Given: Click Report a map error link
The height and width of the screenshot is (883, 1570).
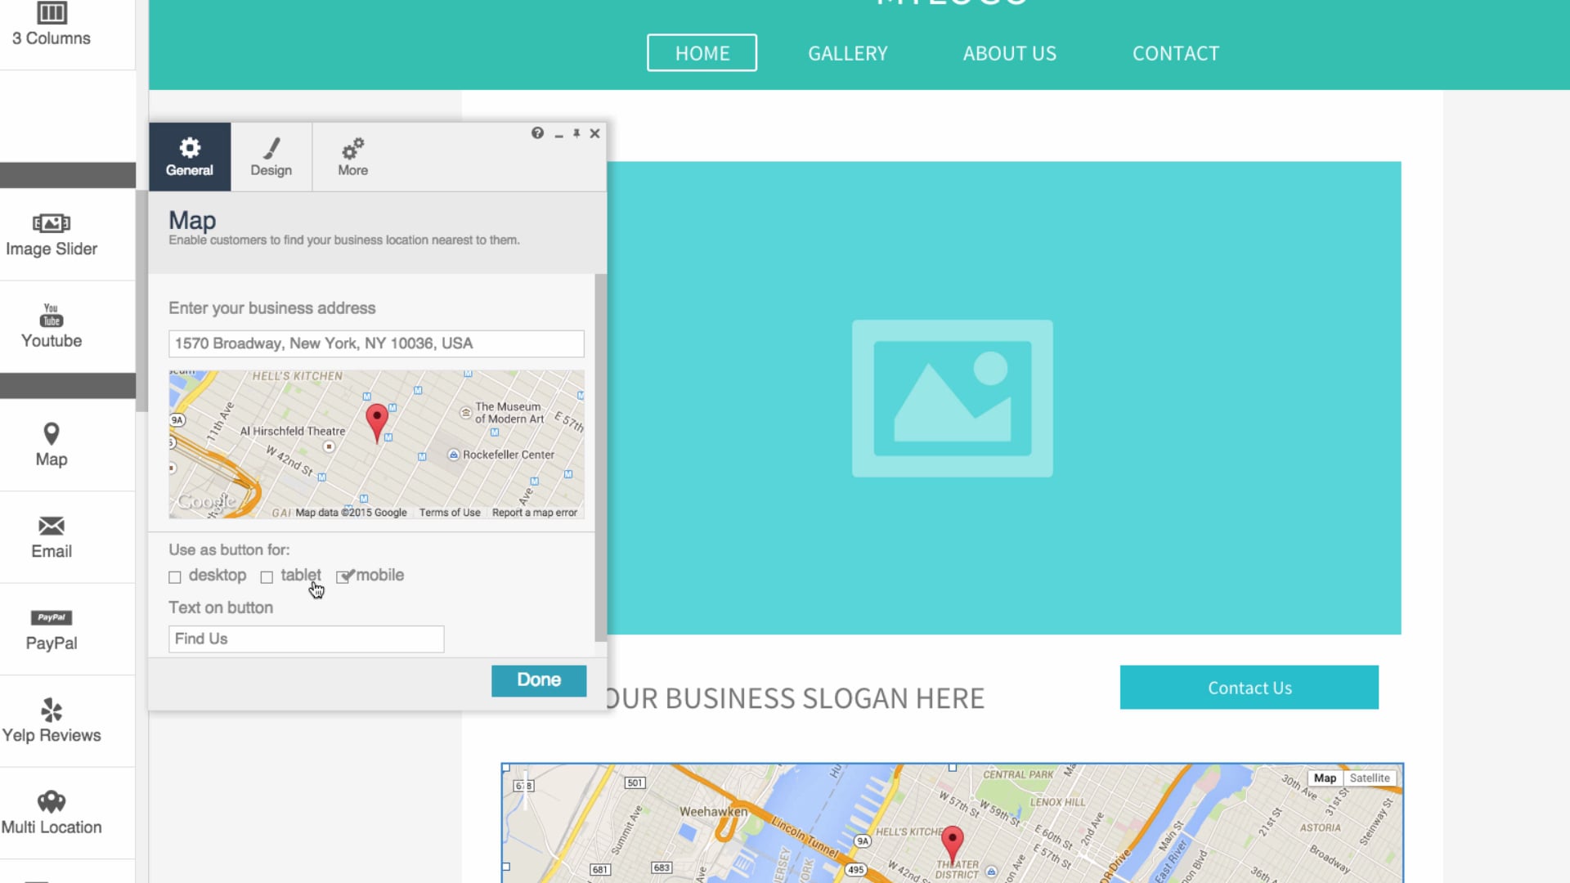Looking at the screenshot, I should [535, 513].
